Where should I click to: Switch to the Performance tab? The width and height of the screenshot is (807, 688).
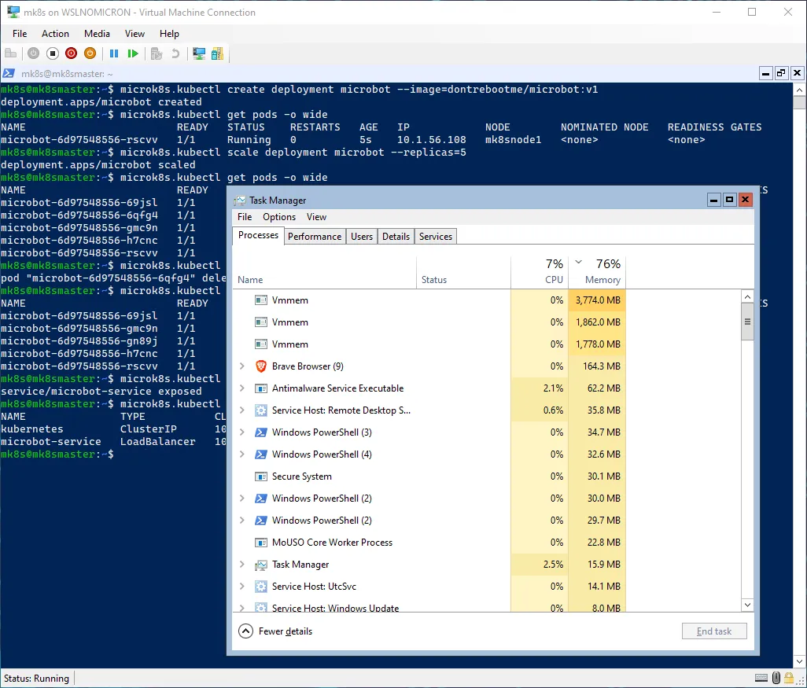point(314,237)
